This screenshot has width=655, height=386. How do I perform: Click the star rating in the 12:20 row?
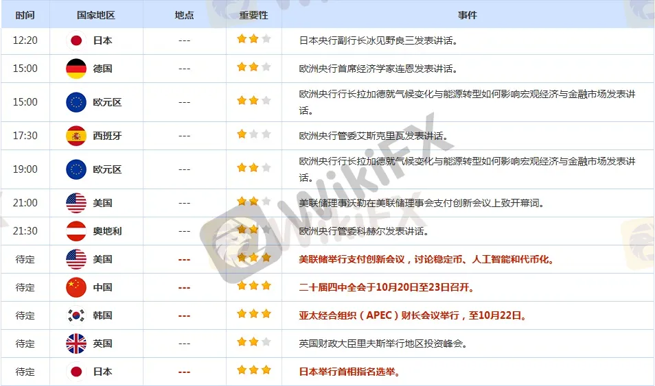254,39
